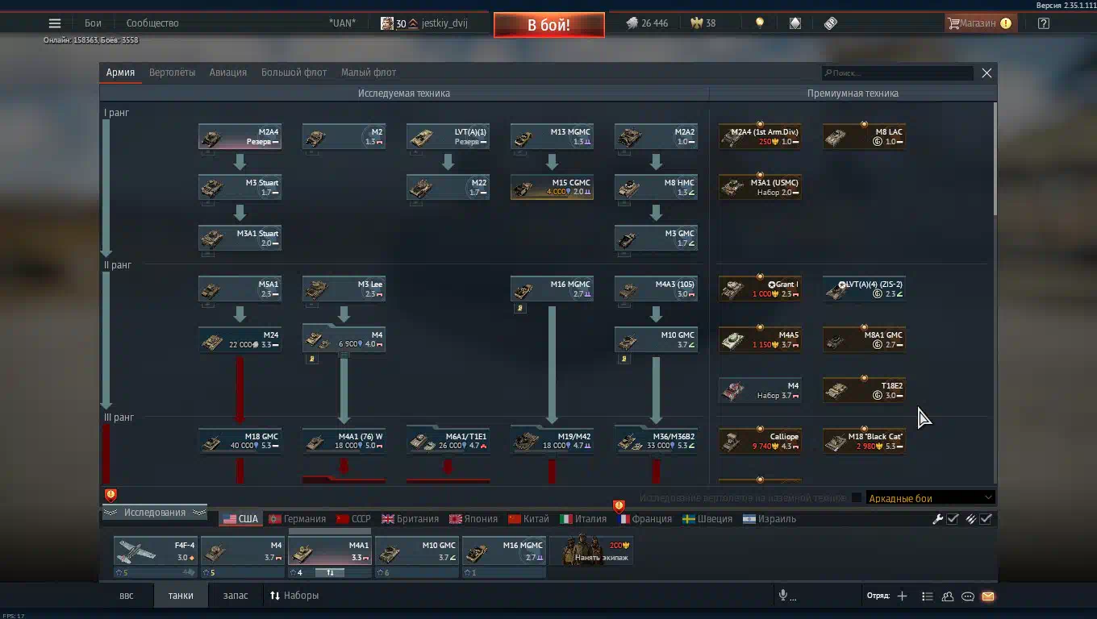Select the Grant I premium tank

[760, 289]
